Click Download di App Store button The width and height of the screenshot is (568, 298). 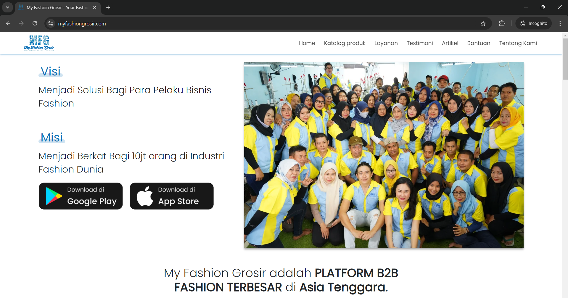tap(172, 196)
